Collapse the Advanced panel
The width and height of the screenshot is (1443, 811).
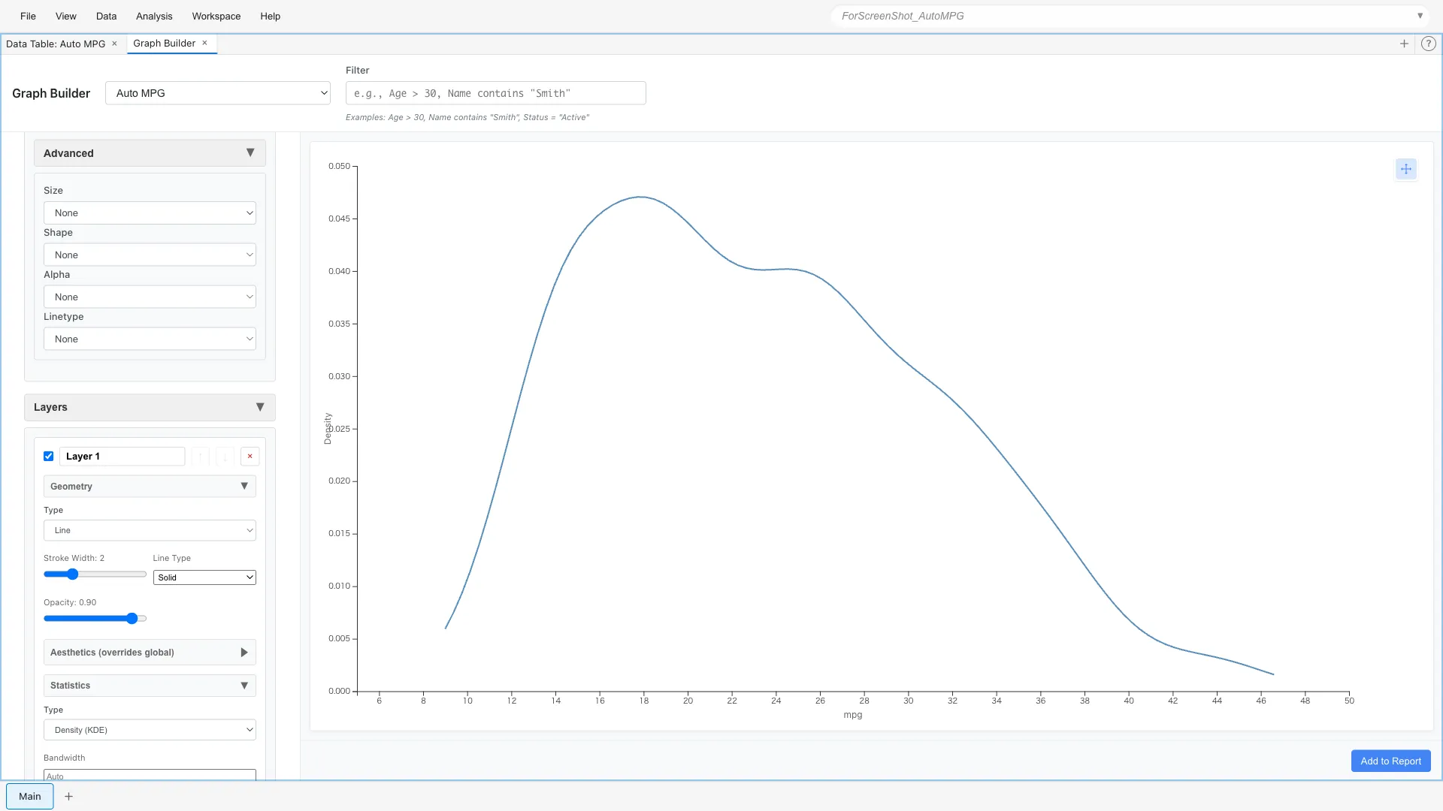[250, 152]
